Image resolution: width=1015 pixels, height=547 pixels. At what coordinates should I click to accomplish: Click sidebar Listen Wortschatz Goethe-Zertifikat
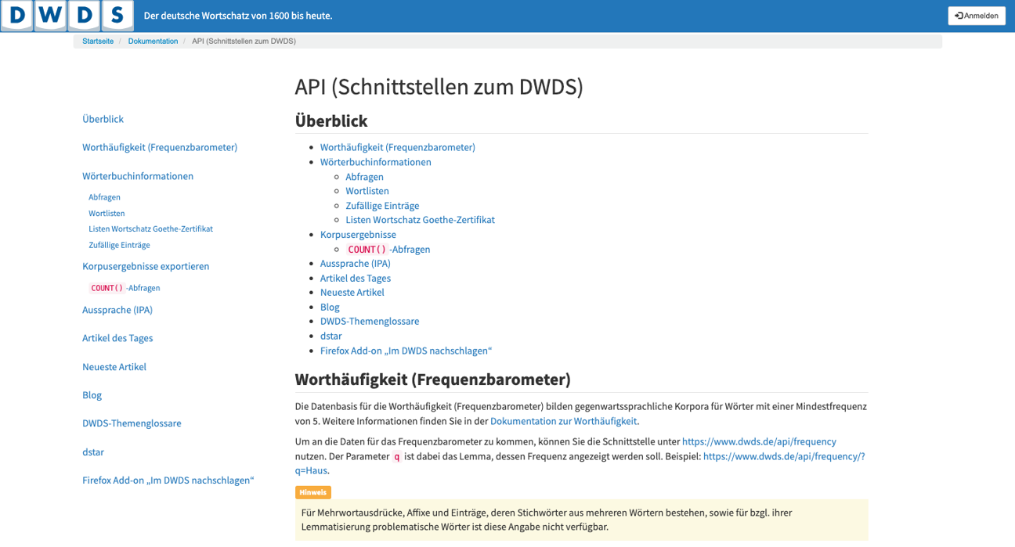pos(150,229)
